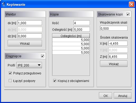Viewport: 136px width, 103px height.
Task: Click the Kopiowanie title bar app icon
Action: point(4,4)
